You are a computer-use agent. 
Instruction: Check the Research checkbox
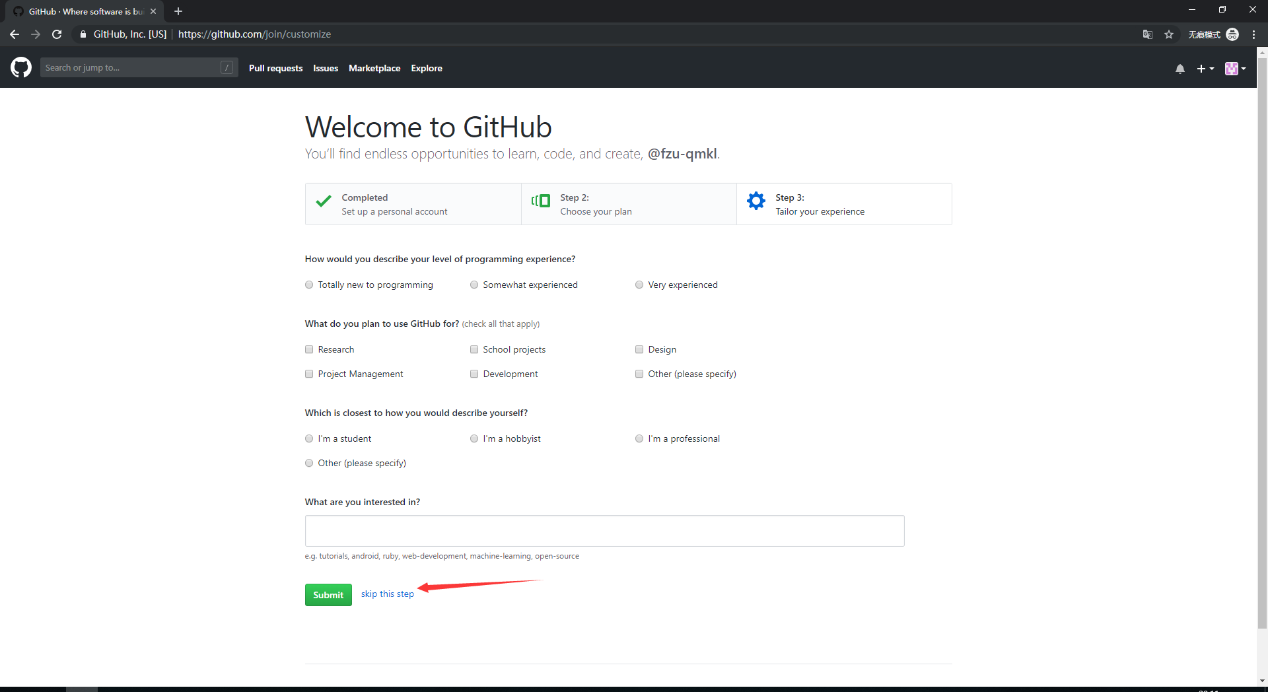[x=309, y=349]
